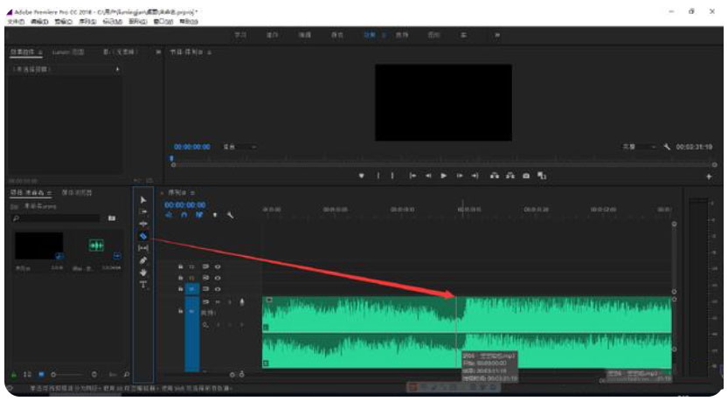This screenshot has width=728, height=401.
Task: Select the Razor tool in the tools panel
Action: pos(143,236)
